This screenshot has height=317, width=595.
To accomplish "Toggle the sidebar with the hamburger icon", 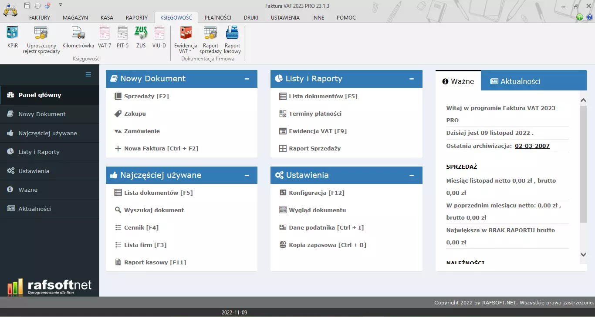I will pyautogui.click(x=88, y=75).
